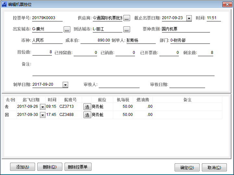The width and height of the screenshot is (234, 175).
Task: Click the 成本价 field showing 890.00
Action: tap(95, 41)
